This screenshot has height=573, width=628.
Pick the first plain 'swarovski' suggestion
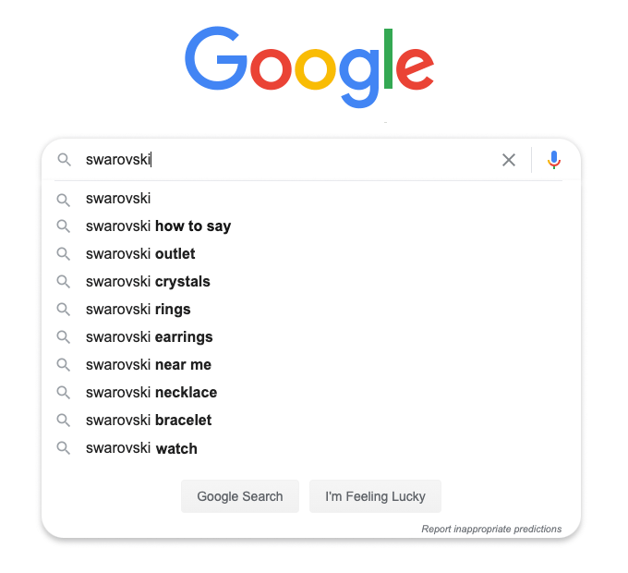coord(311,199)
